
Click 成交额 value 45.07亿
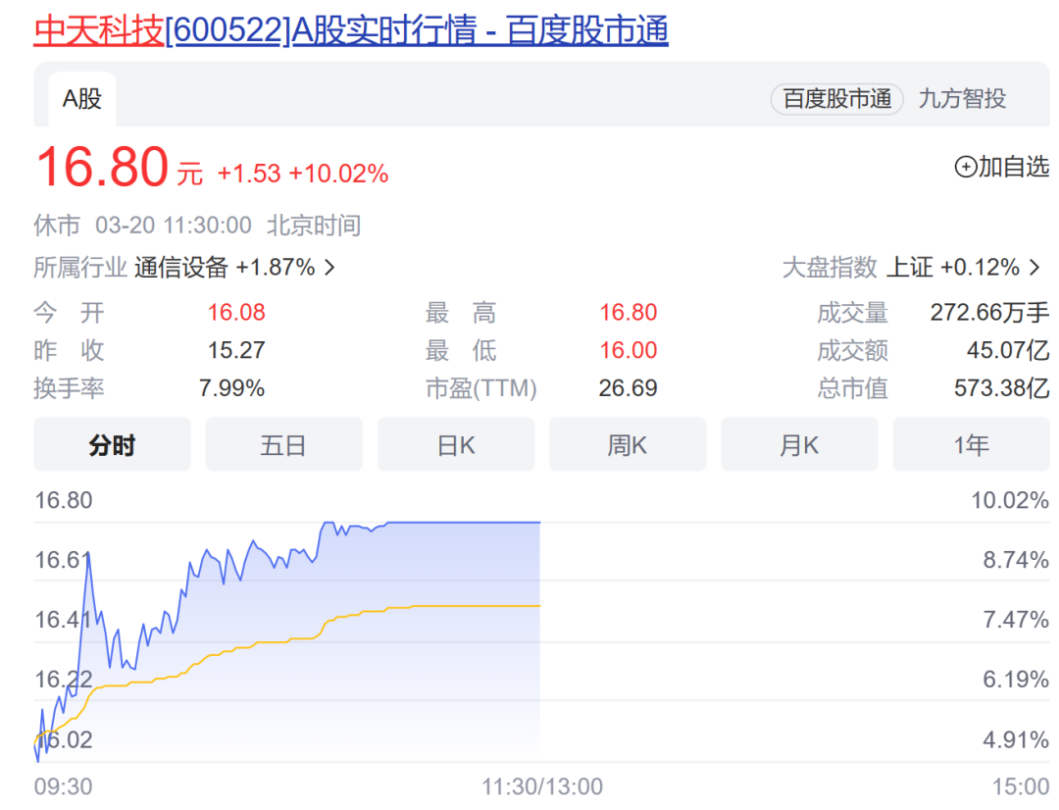[x=1008, y=350]
